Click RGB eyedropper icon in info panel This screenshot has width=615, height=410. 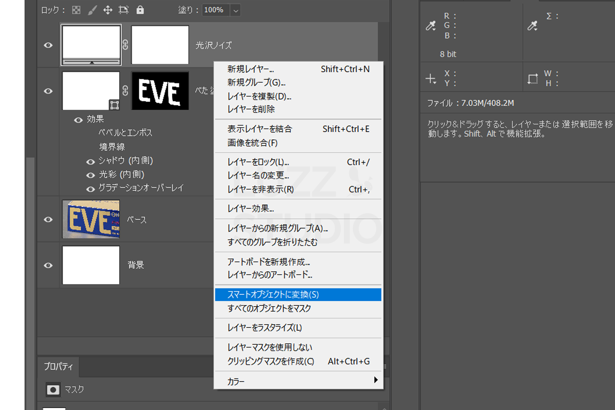pos(431,26)
